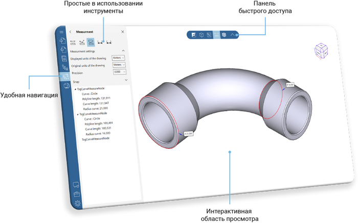This screenshot has height=223, width=358.
Task: Collapse the first TsgCurveMeasureNode tree node
Action: pyautogui.click(x=76, y=89)
